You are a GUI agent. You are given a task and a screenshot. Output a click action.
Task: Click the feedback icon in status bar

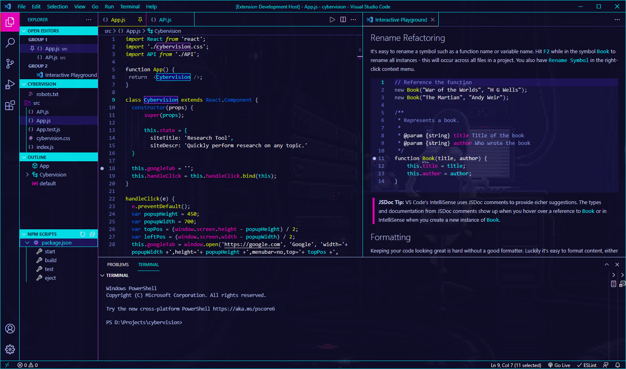pyautogui.click(x=606, y=365)
